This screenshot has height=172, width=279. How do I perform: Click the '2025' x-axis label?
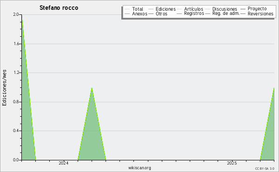[232, 163]
